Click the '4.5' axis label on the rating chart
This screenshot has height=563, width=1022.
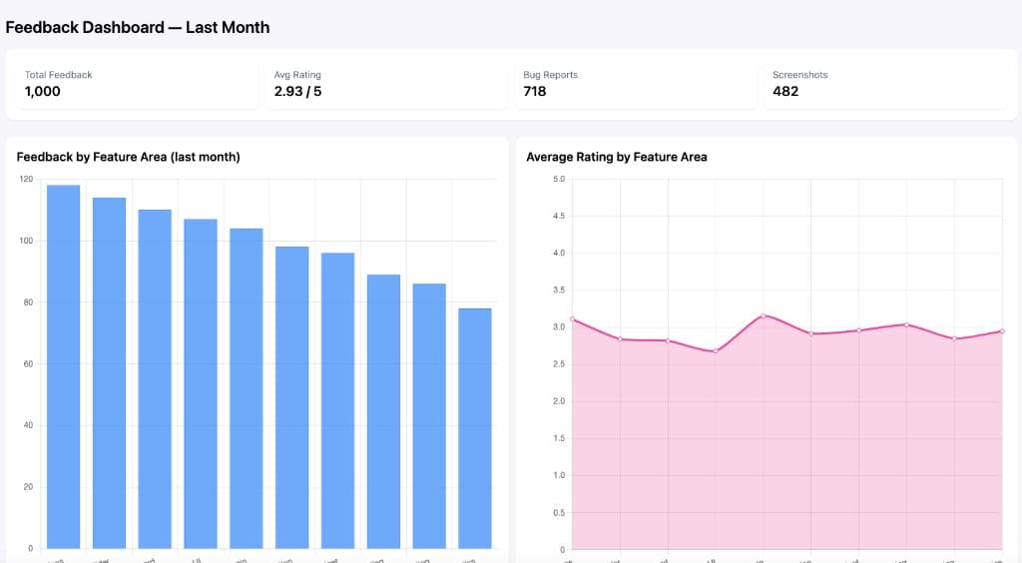click(559, 216)
